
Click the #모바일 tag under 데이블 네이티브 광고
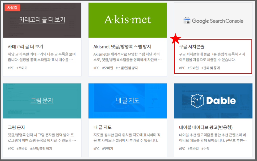pyautogui.click(x=193, y=148)
